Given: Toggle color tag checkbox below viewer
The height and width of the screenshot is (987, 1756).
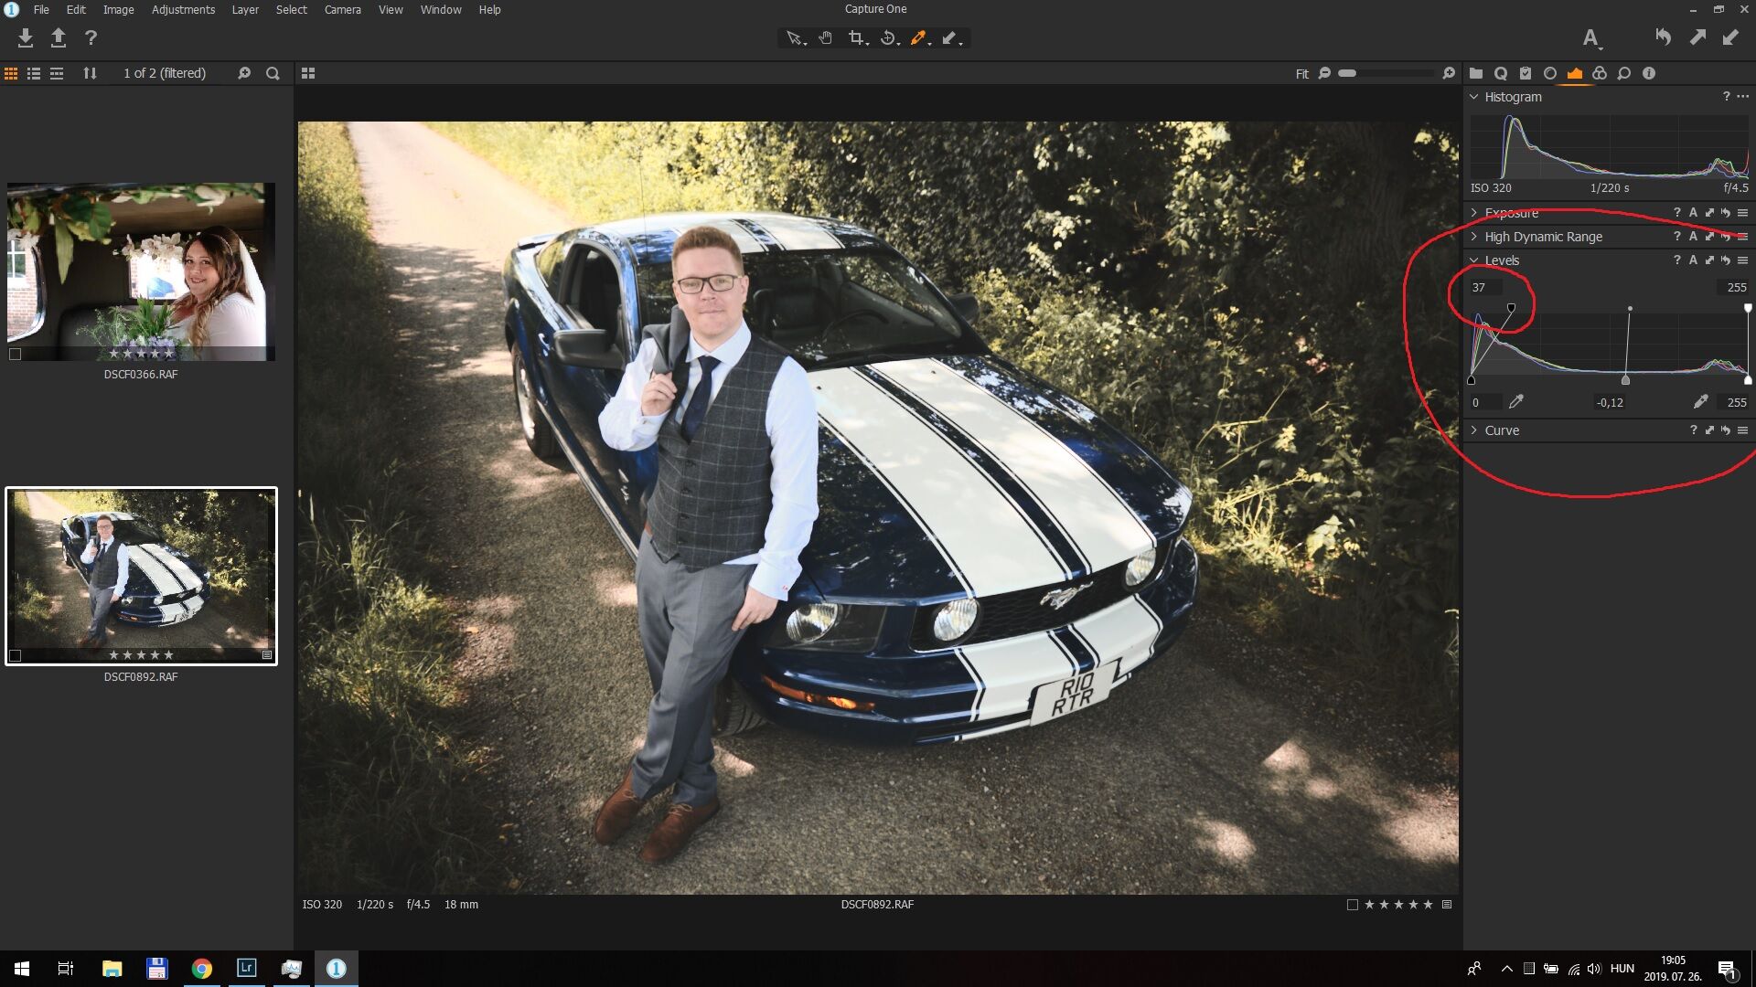Looking at the screenshot, I should point(1352,905).
